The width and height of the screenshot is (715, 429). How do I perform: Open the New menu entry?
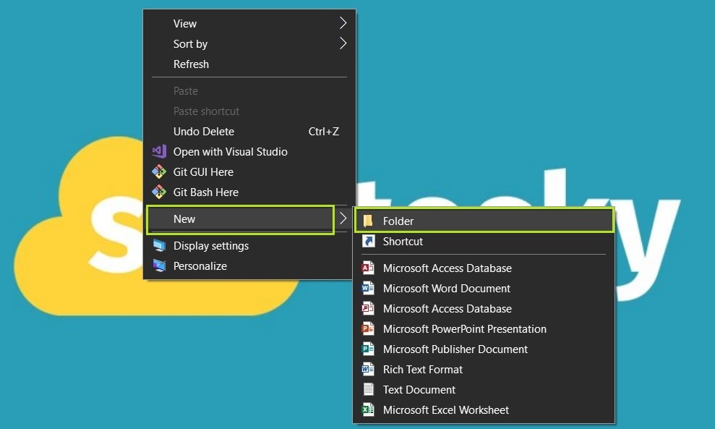click(x=249, y=219)
